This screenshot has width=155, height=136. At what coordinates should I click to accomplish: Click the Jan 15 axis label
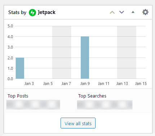click(x=141, y=83)
